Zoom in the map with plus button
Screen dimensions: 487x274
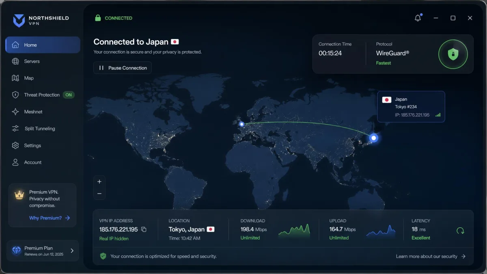pos(99,181)
